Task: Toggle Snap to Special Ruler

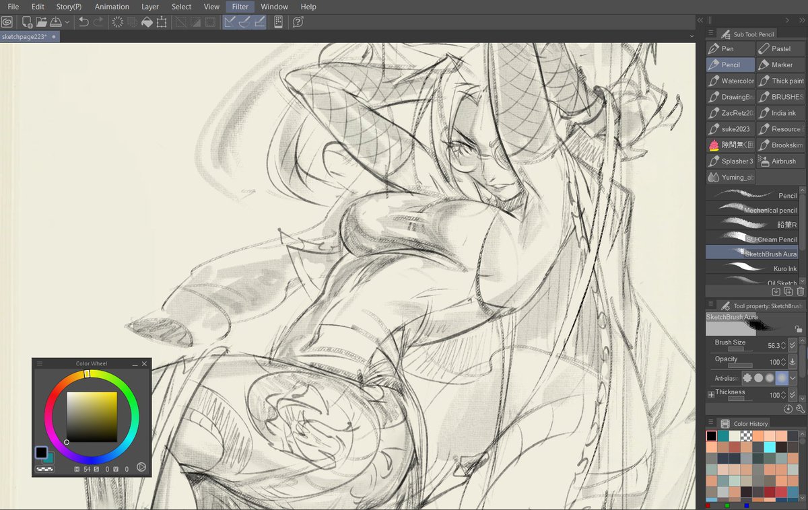Action: point(244,22)
